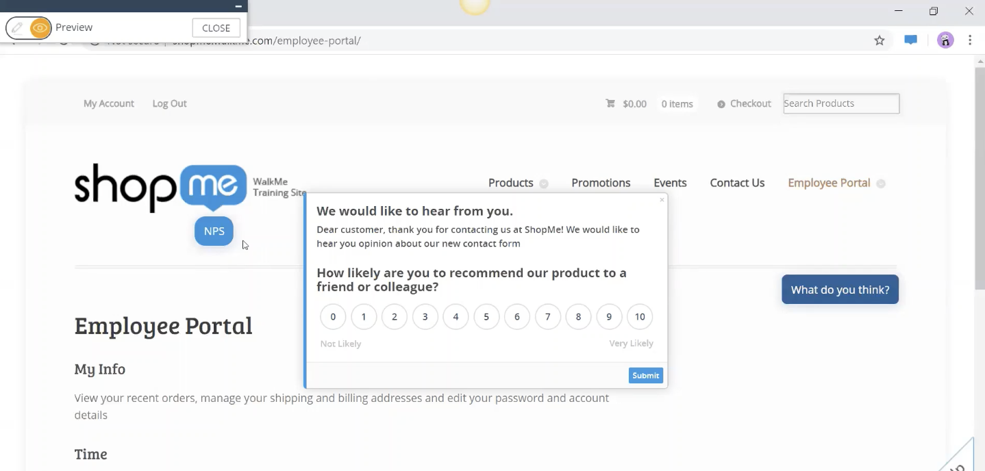This screenshot has width=985, height=471.
Task: Select rating 3 in survey
Action: [425, 316]
